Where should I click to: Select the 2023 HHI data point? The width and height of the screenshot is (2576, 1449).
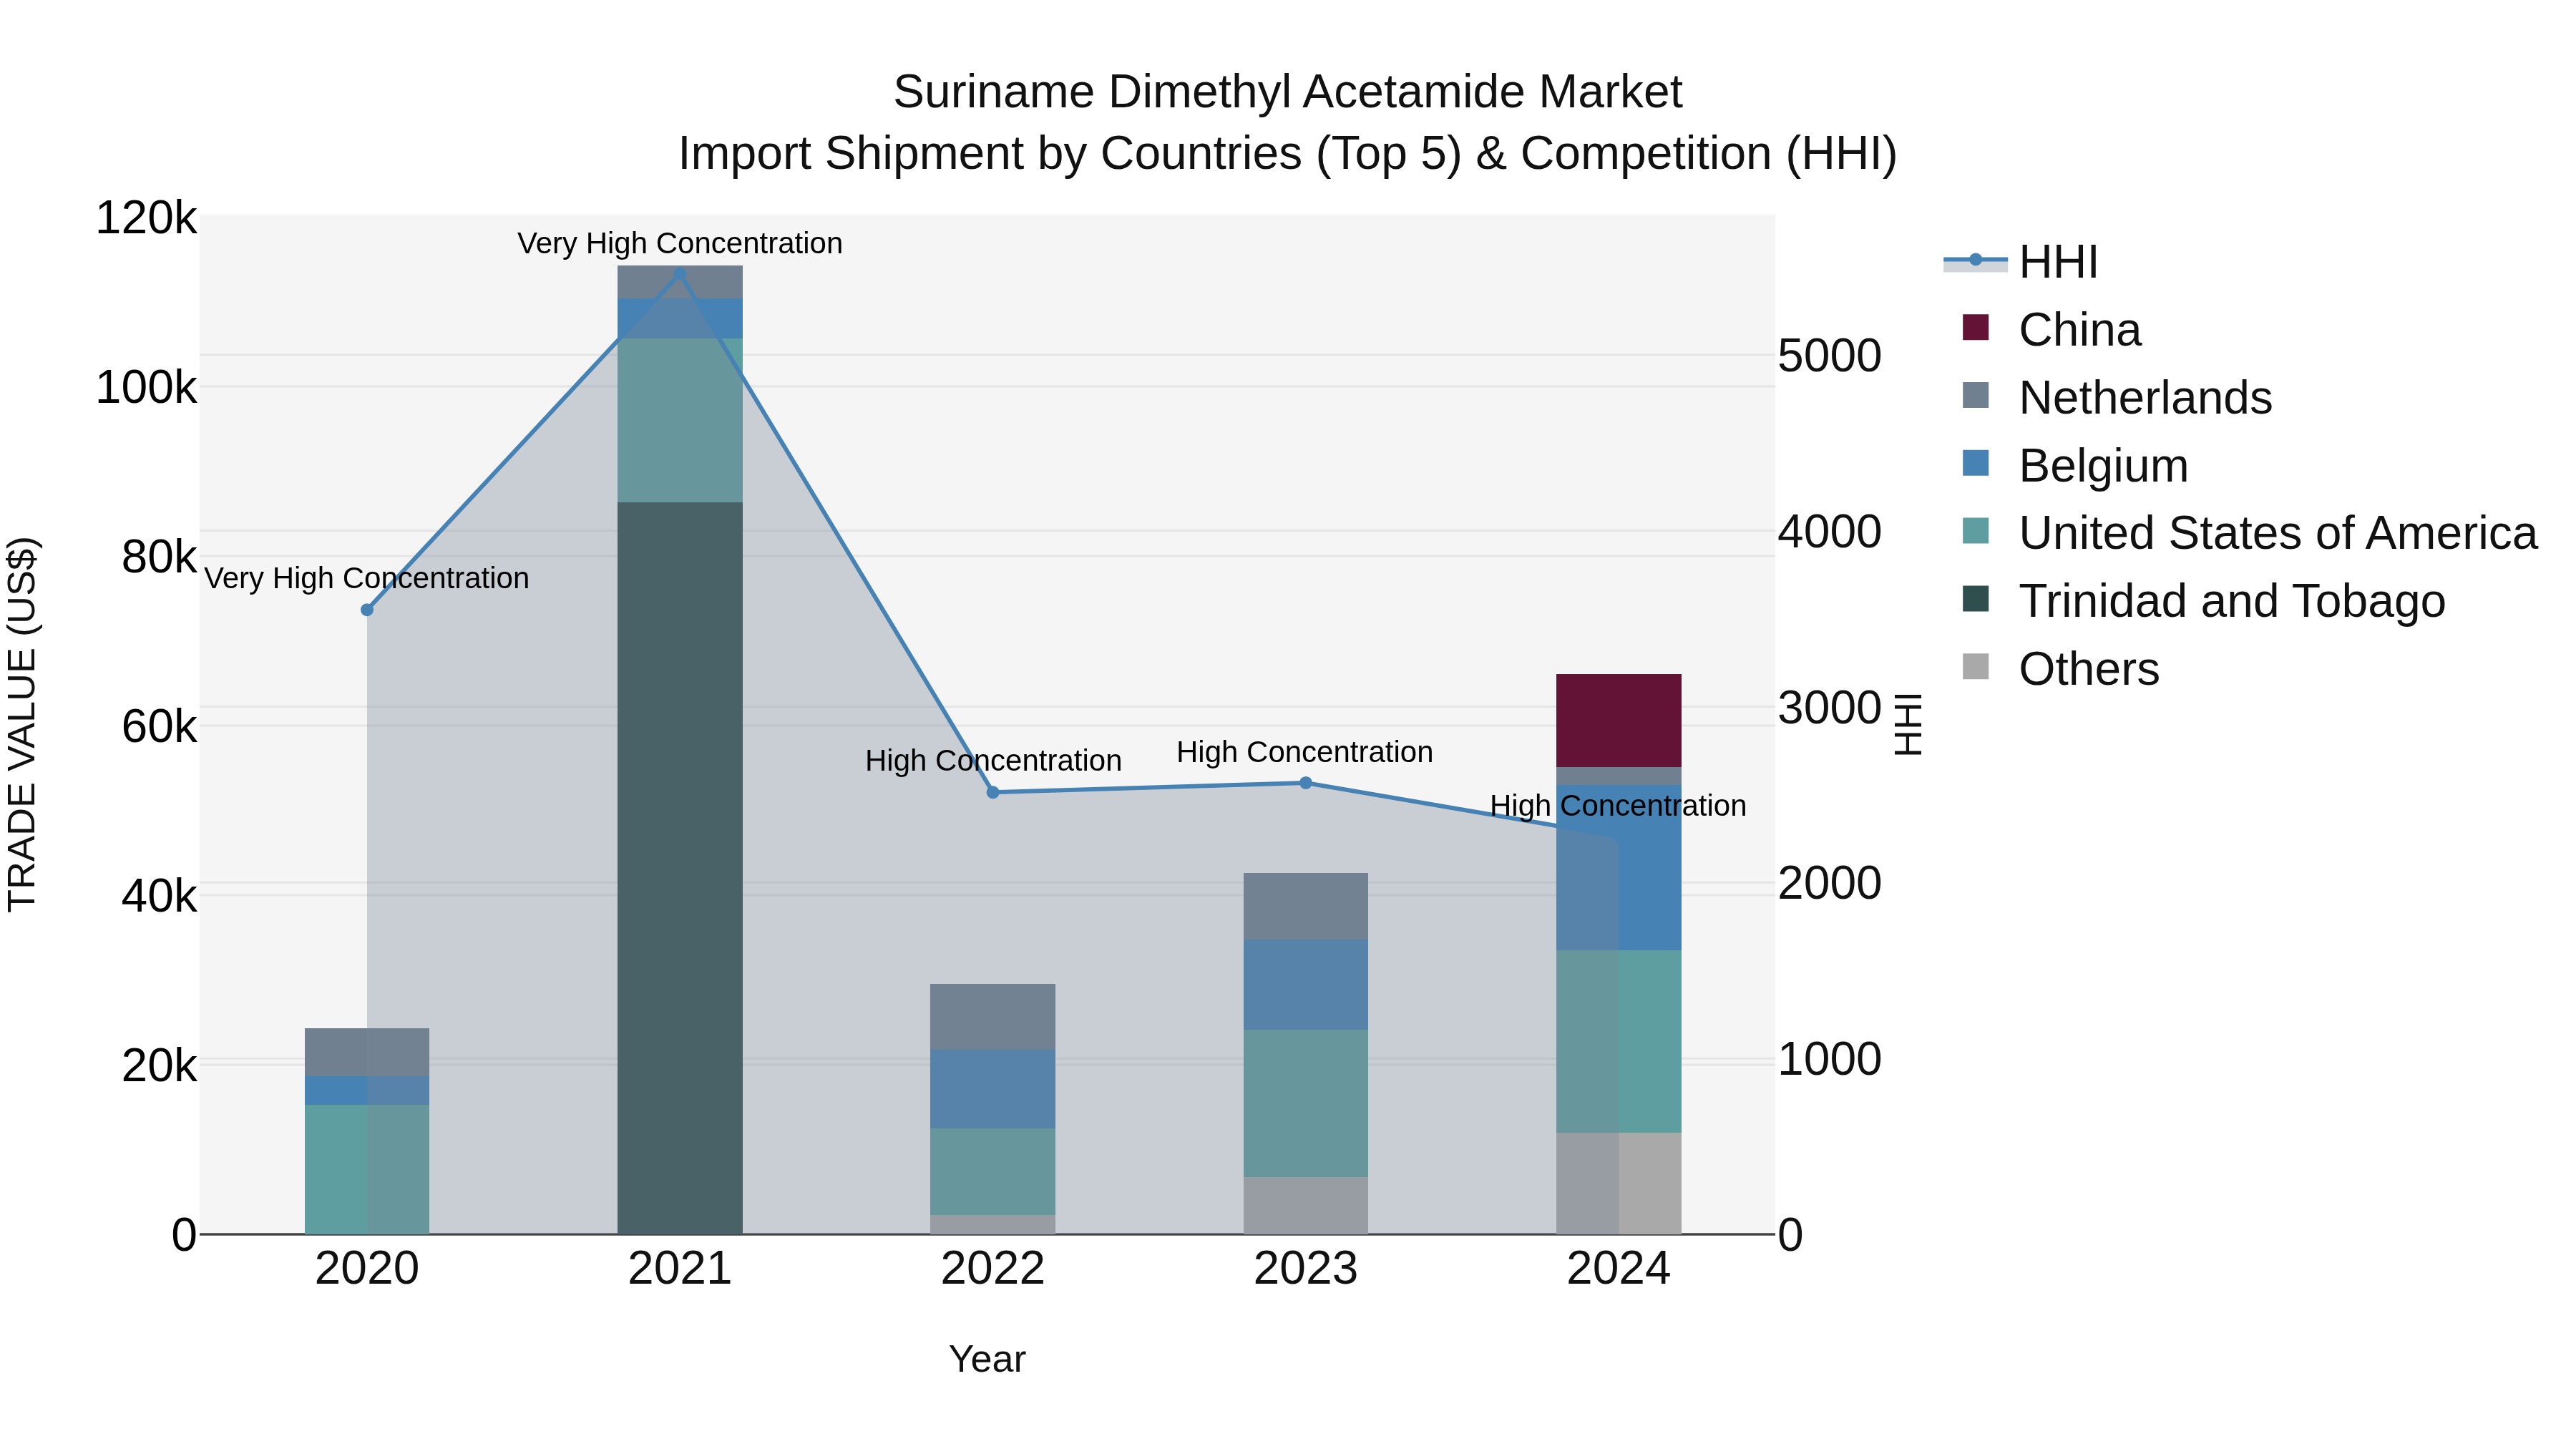tap(1306, 783)
